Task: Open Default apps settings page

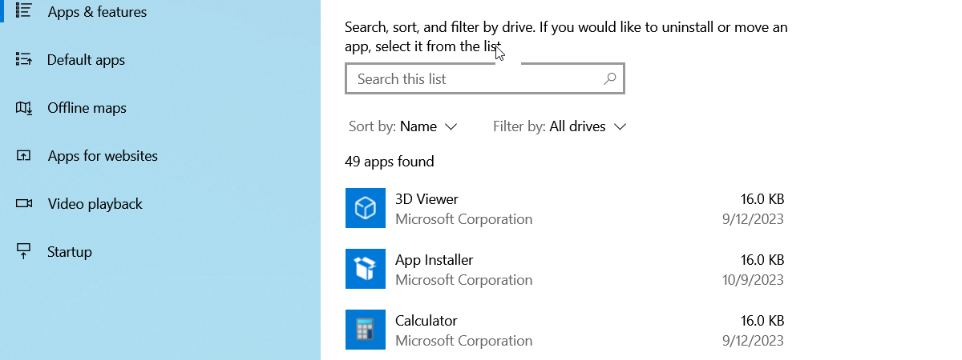Action: click(86, 60)
